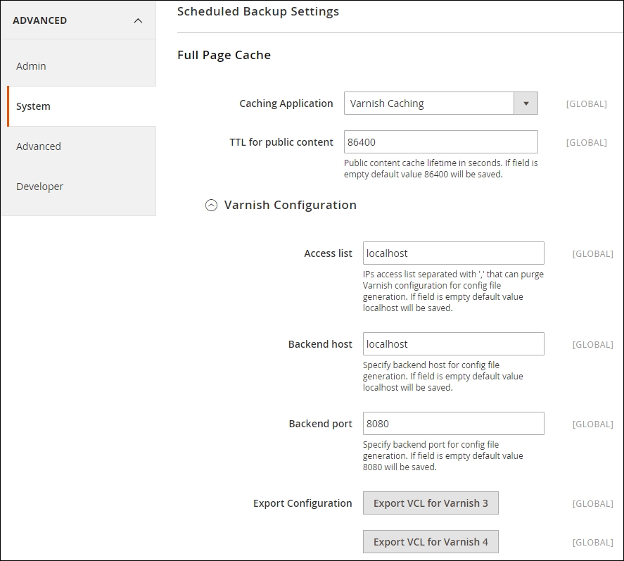The height and width of the screenshot is (561, 624).
Task: Select the System tab in sidebar
Action: point(34,106)
